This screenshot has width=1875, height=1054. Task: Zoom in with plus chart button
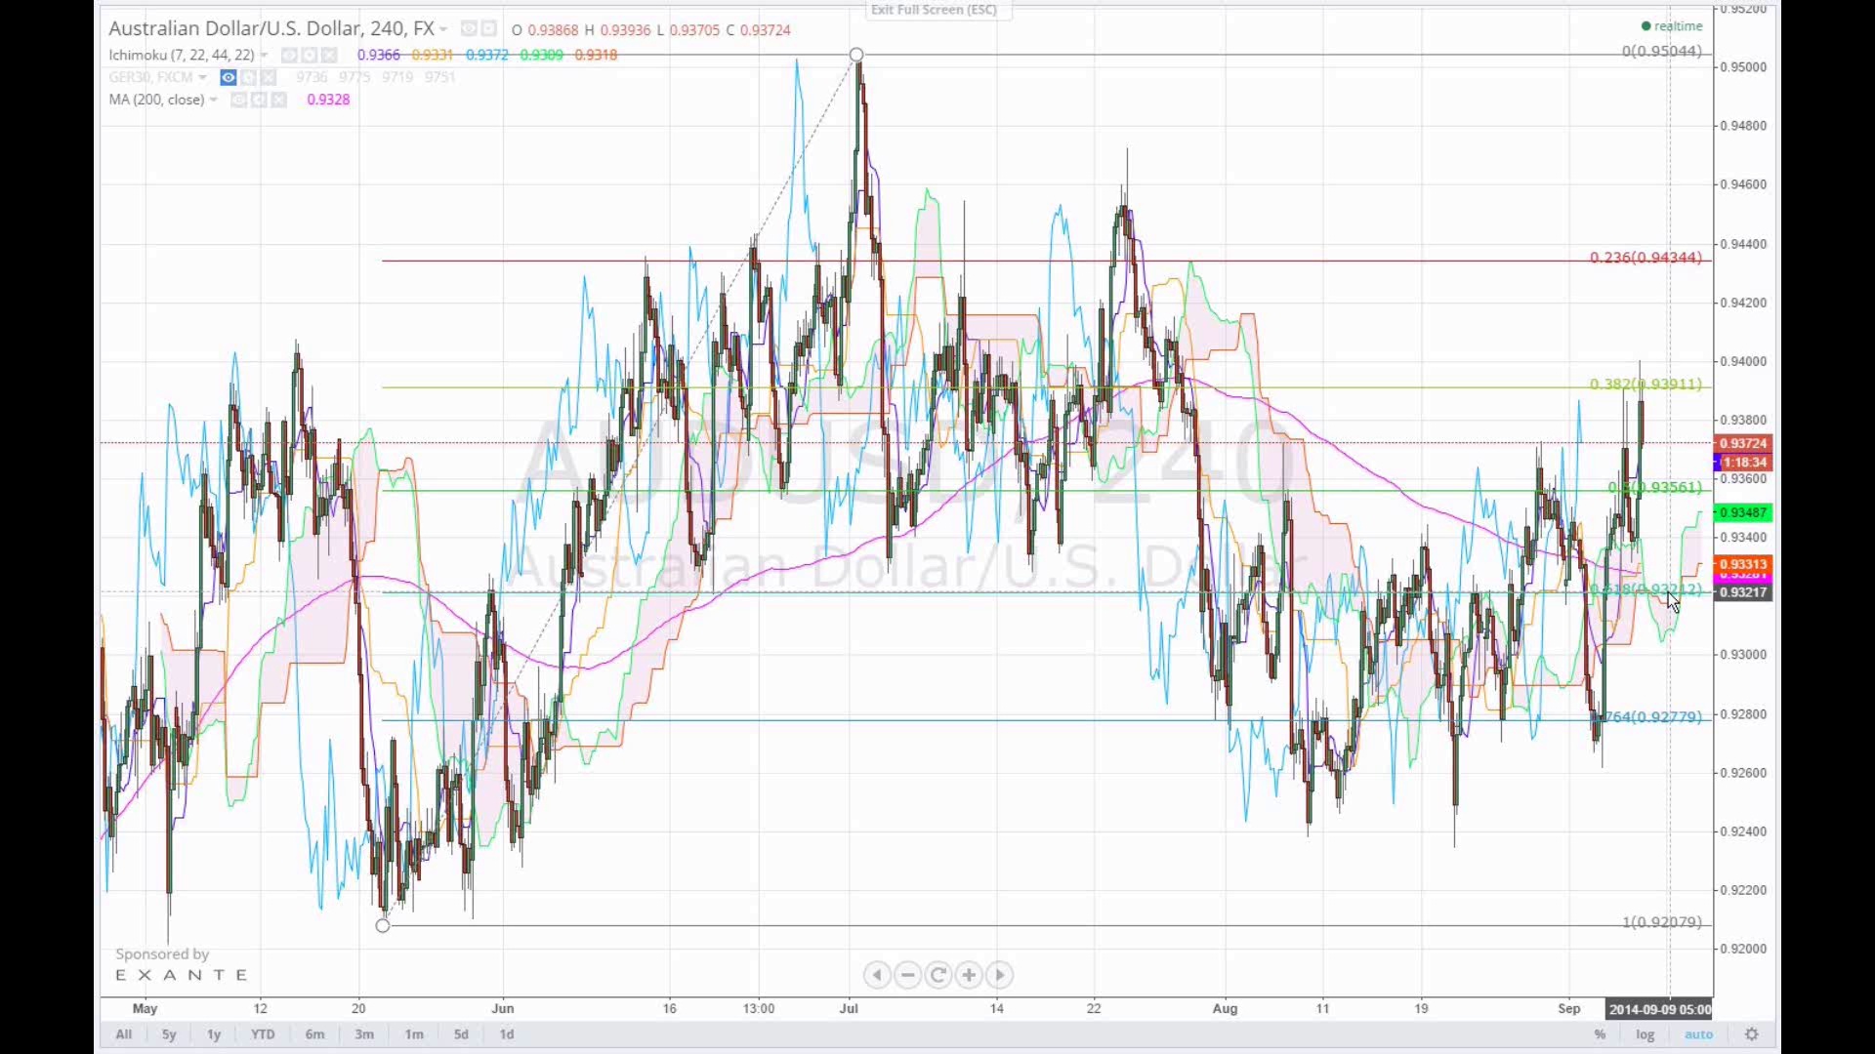[x=969, y=975]
